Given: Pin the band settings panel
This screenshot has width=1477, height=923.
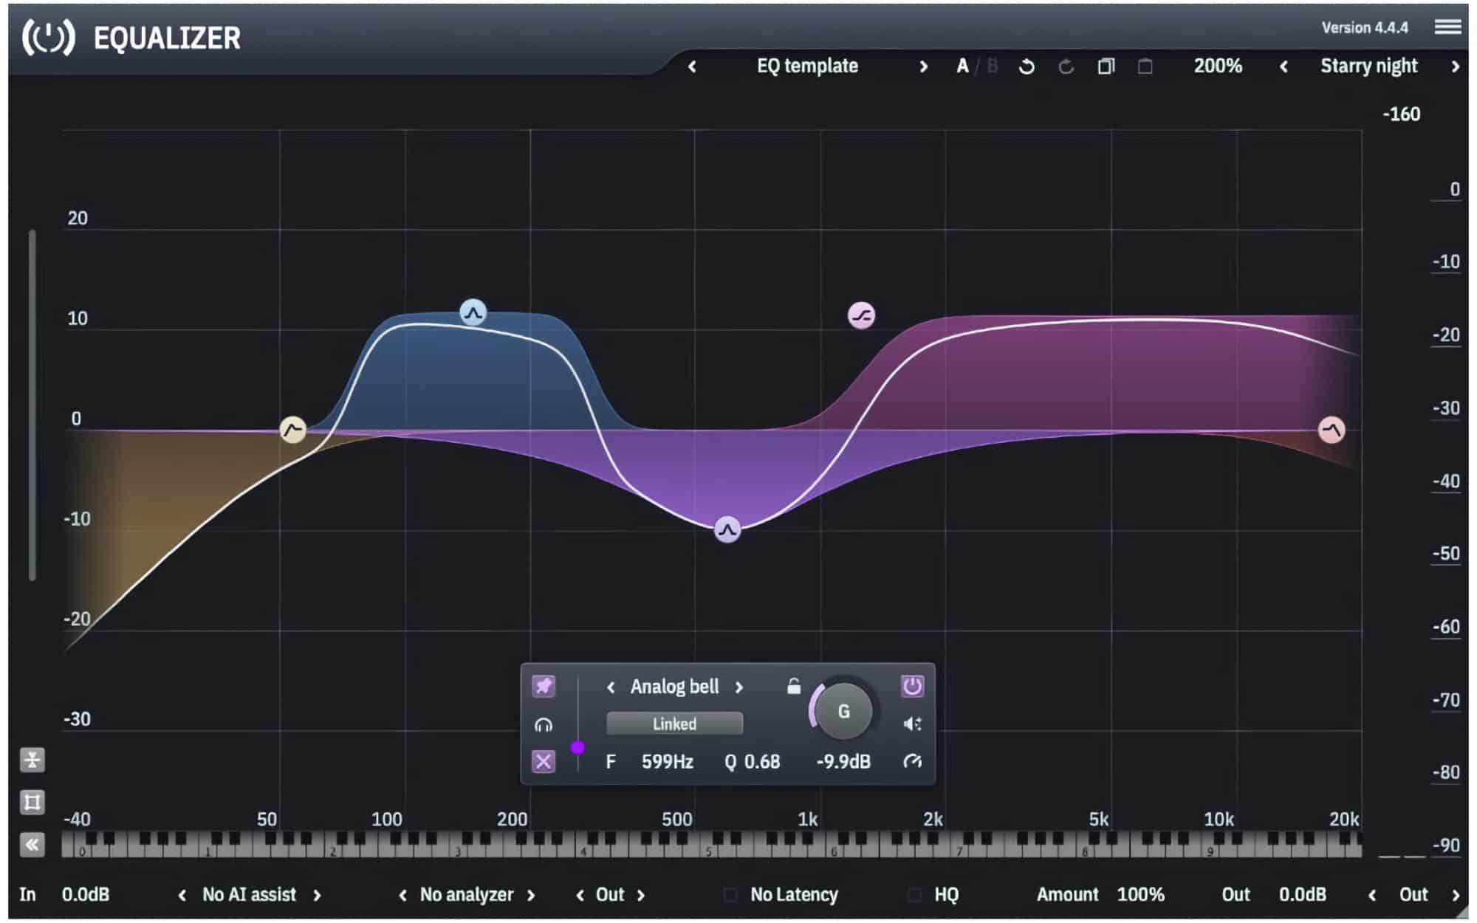Looking at the screenshot, I should [544, 687].
